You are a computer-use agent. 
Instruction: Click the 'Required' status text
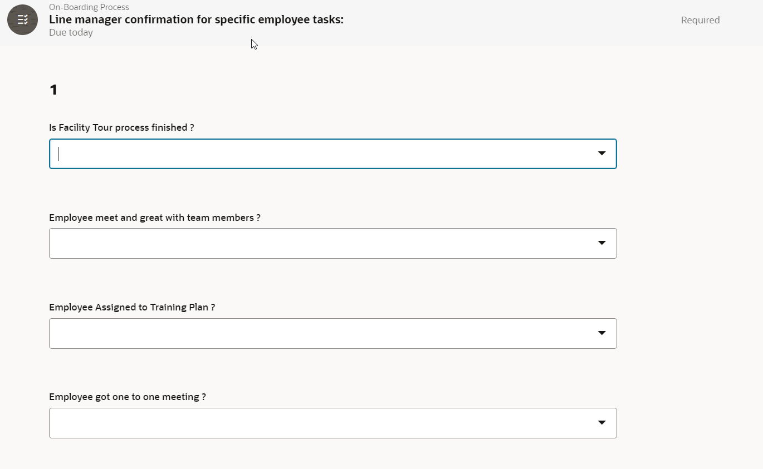(700, 20)
